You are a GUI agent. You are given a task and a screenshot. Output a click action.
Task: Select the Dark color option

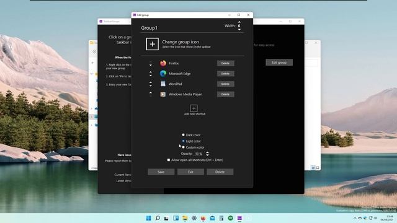[x=184, y=135]
